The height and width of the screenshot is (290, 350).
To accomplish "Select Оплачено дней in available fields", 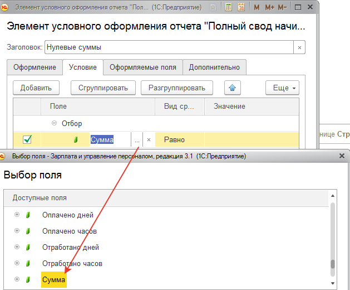I will tap(68, 215).
